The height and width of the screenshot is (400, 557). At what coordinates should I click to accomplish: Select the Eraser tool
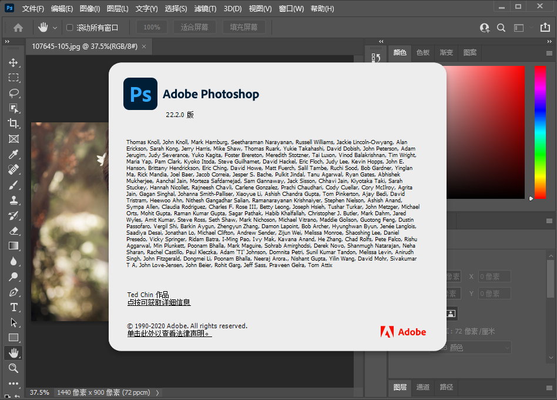(14, 231)
